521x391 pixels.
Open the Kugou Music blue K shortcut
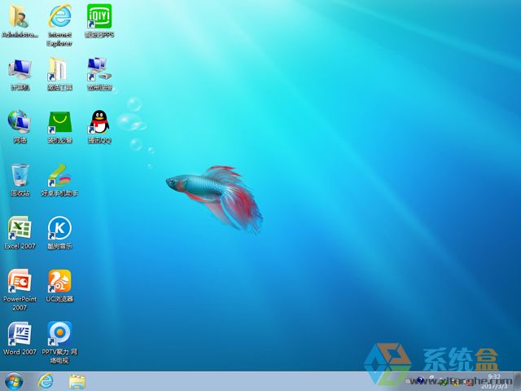(x=59, y=232)
